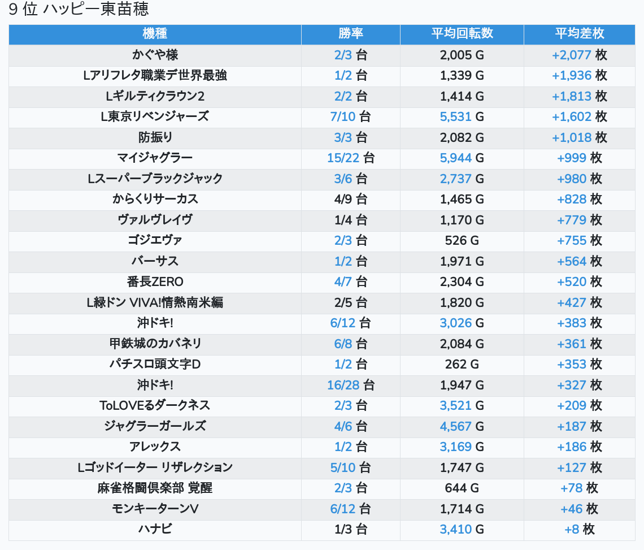
Task: Click the Lスーパーブラックジャック machine name
Action: (x=155, y=179)
